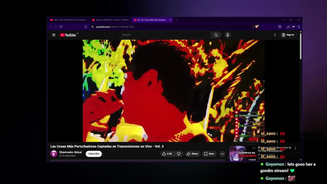
Task: Minimize the browser window
Action: tap(283, 20)
